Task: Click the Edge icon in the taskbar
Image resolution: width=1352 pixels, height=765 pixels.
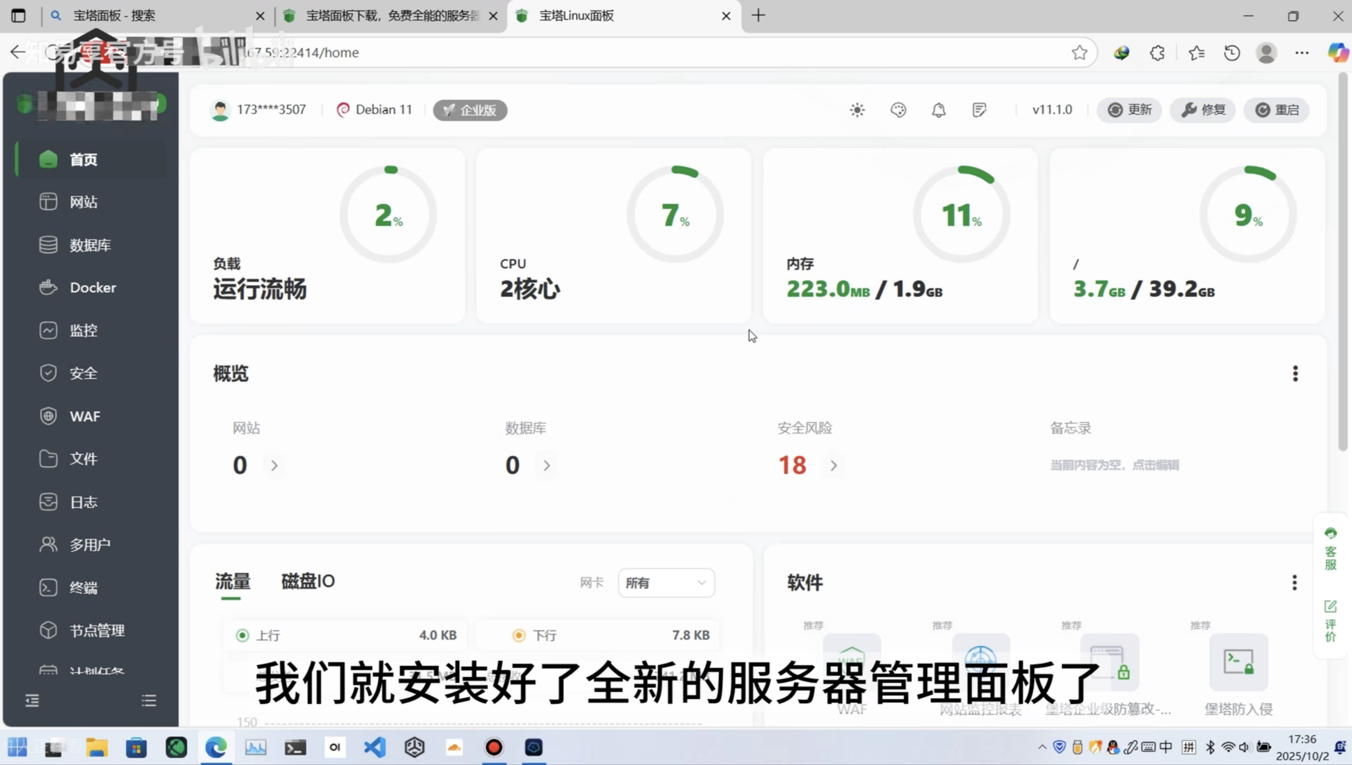Action: [216, 747]
